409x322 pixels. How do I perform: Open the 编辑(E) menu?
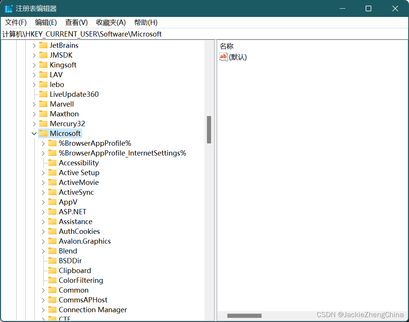pyautogui.click(x=46, y=22)
